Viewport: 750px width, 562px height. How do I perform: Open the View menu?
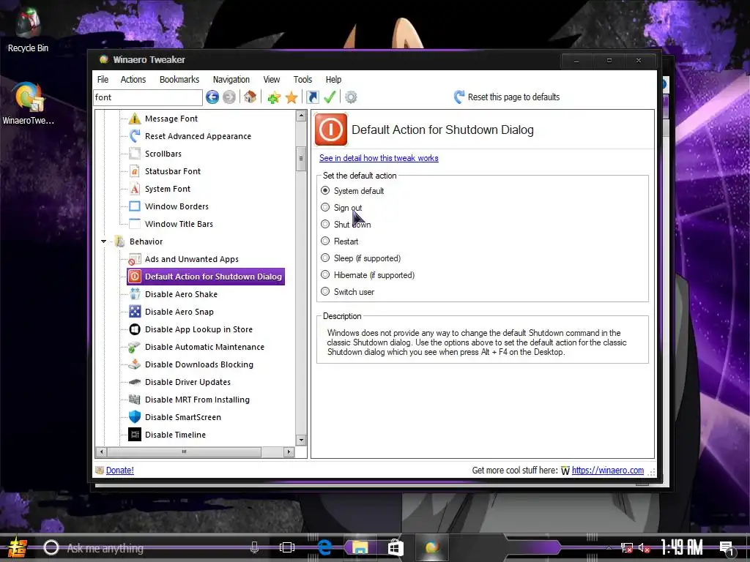pyautogui.click(x=271, y=79)
